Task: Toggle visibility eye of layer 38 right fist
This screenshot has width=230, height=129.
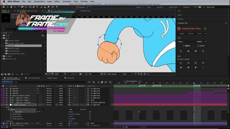Action: point(37,93)
